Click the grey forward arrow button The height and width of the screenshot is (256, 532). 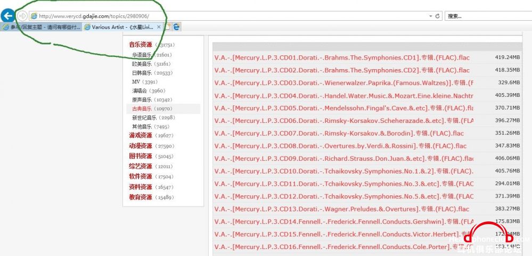[22, 16]
